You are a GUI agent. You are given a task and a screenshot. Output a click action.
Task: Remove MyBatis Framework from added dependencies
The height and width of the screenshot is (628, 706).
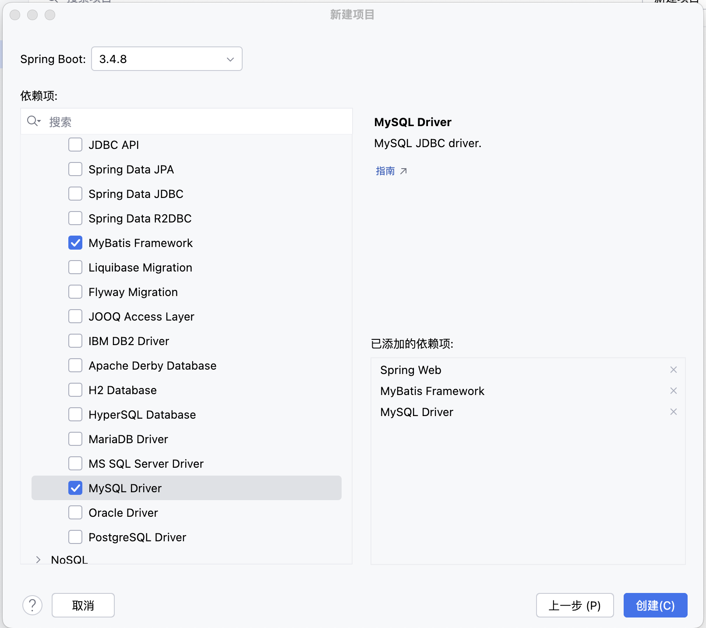pos(674,391)
